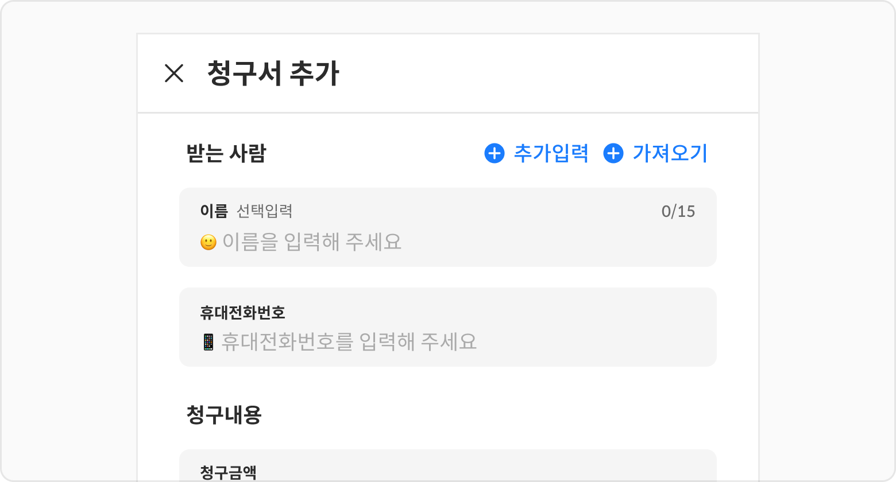Click the 청구서 추가 page title

click(273, 73)
